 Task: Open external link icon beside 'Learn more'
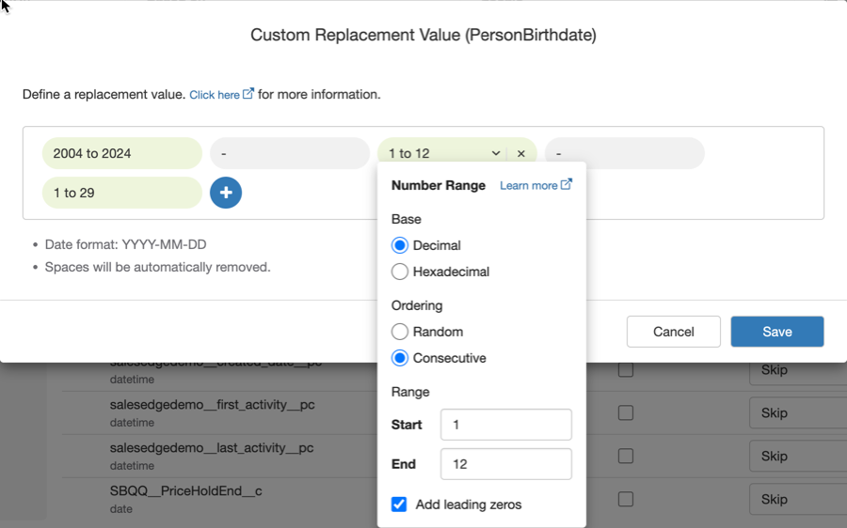point(567,184)
